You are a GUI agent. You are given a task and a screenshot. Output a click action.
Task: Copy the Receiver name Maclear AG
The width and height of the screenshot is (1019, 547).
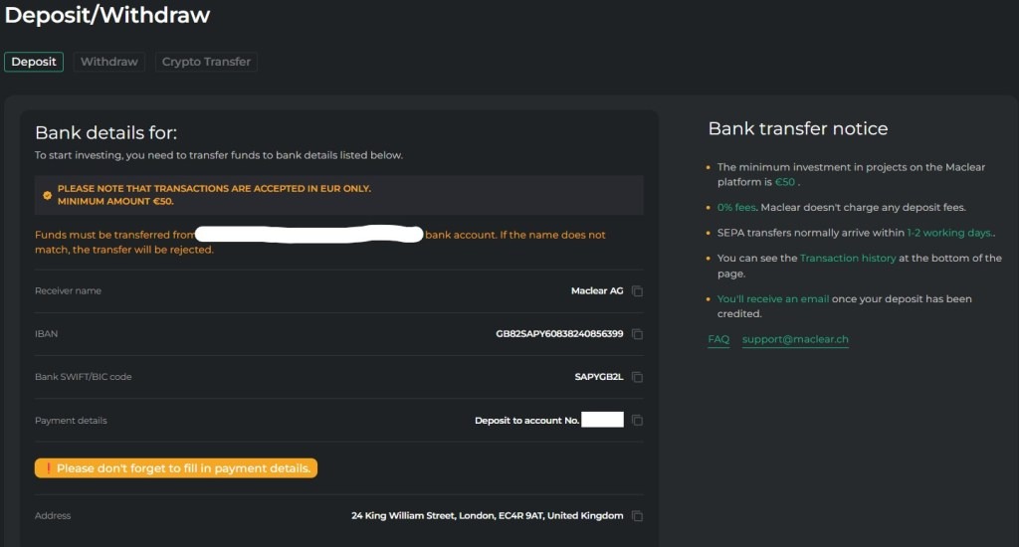coord(638,291)
